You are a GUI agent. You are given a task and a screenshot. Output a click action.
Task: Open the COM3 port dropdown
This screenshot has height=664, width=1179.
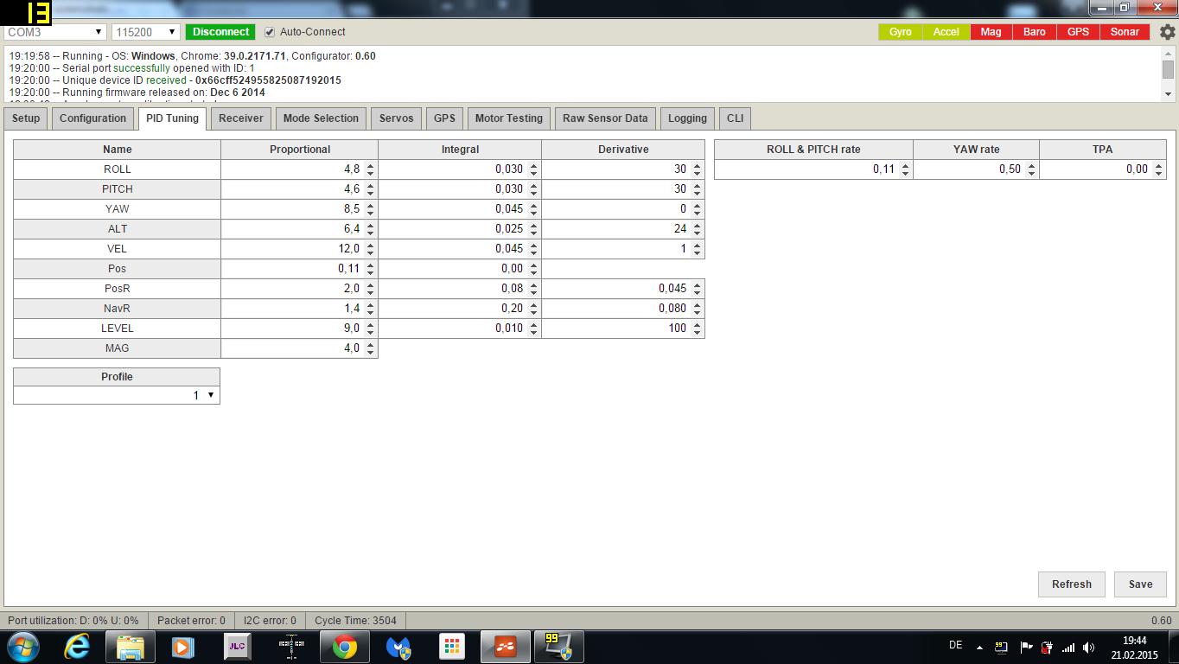tap(54, 32)
